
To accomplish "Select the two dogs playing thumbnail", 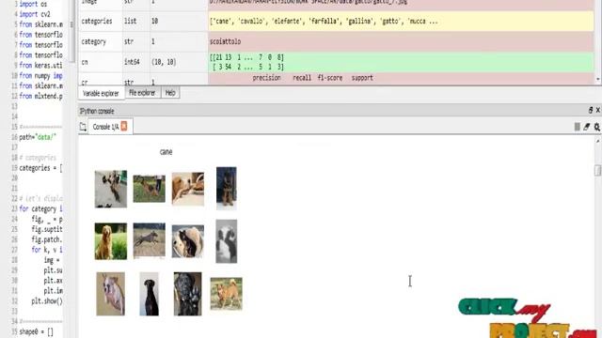I will pos(111,189).
